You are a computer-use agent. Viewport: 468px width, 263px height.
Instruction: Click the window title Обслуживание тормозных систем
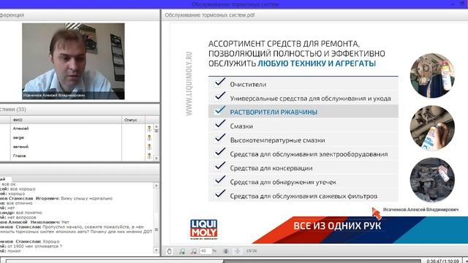coord(235,4)
